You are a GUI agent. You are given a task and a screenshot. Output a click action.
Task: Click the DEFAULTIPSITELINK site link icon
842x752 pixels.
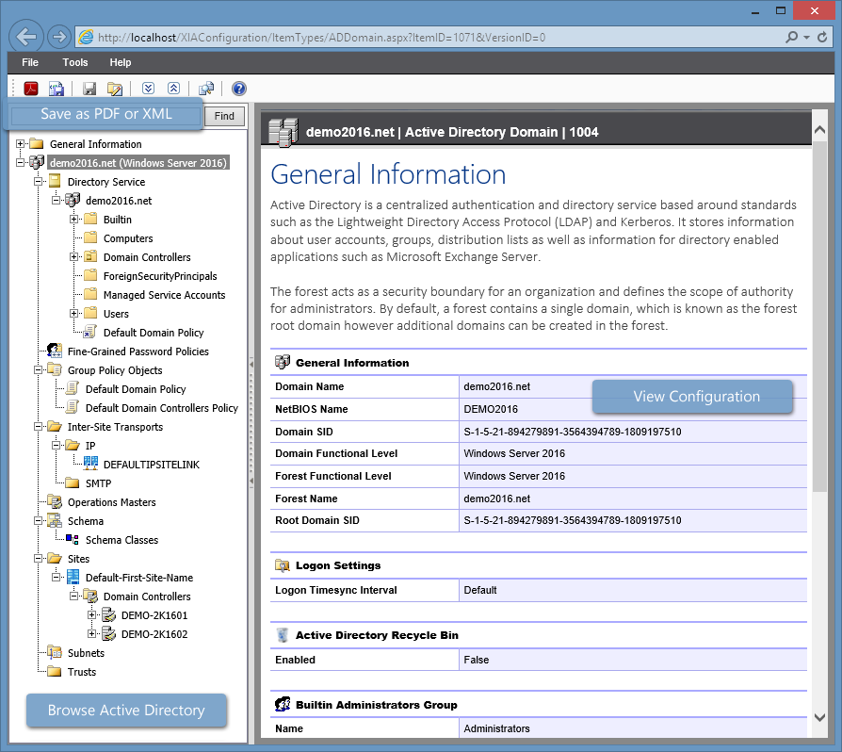click(x=90, y=464)
